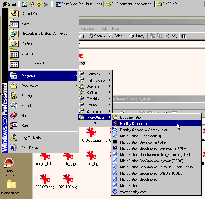Show more programs via double chevron

(95, 123)
